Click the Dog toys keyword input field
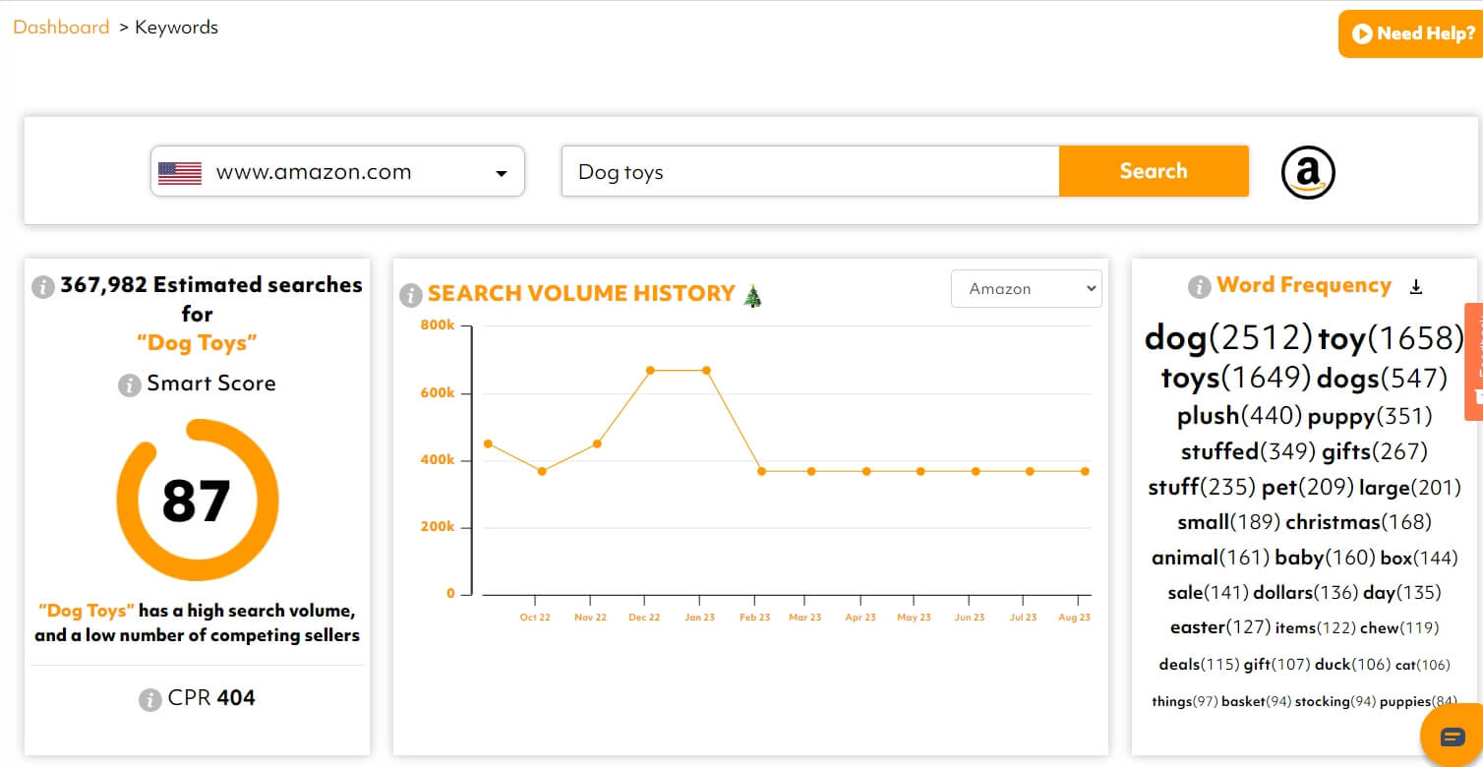This screenshot has width=1483, height=767. [806, 171]
